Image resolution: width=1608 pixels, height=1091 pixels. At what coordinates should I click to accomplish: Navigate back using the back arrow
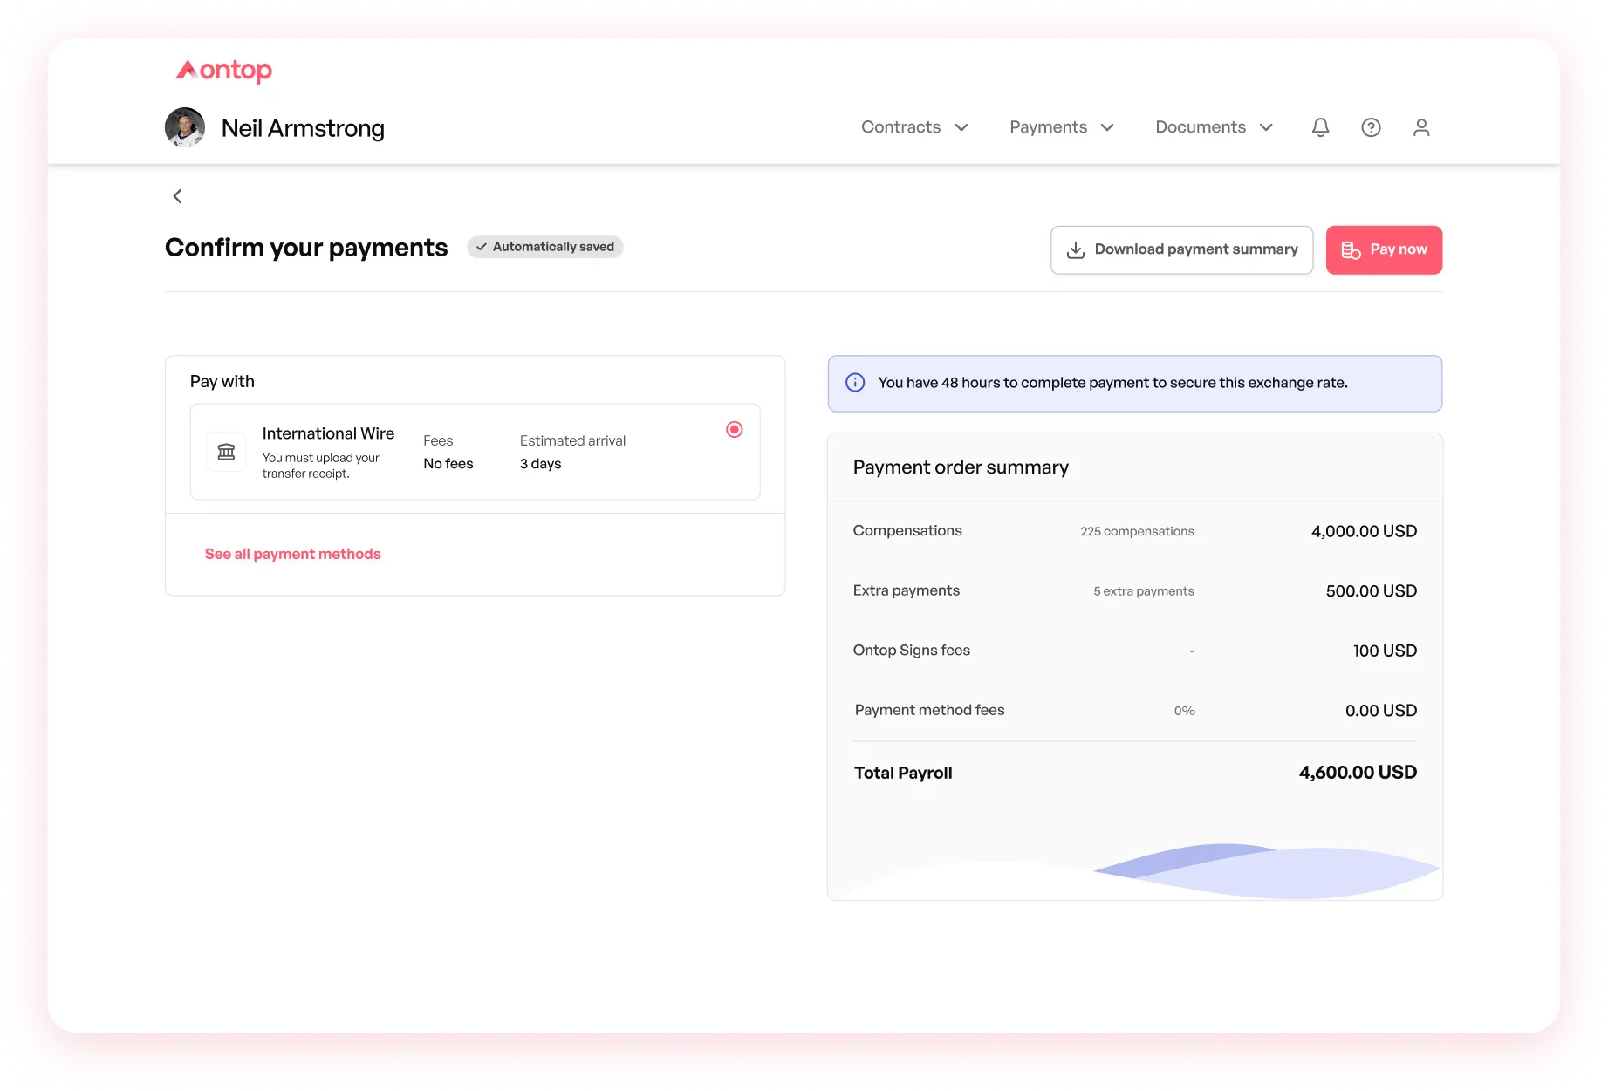click(x=177, y=196)
